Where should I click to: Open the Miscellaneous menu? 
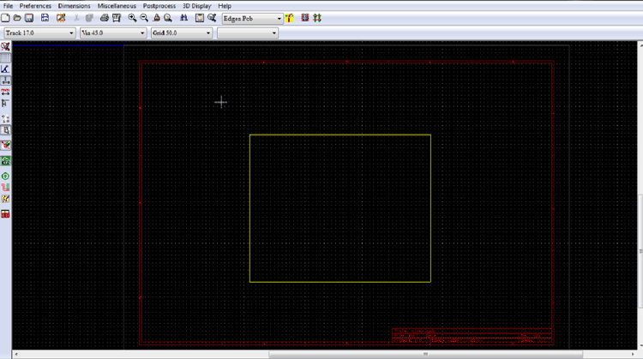[117, 6]
